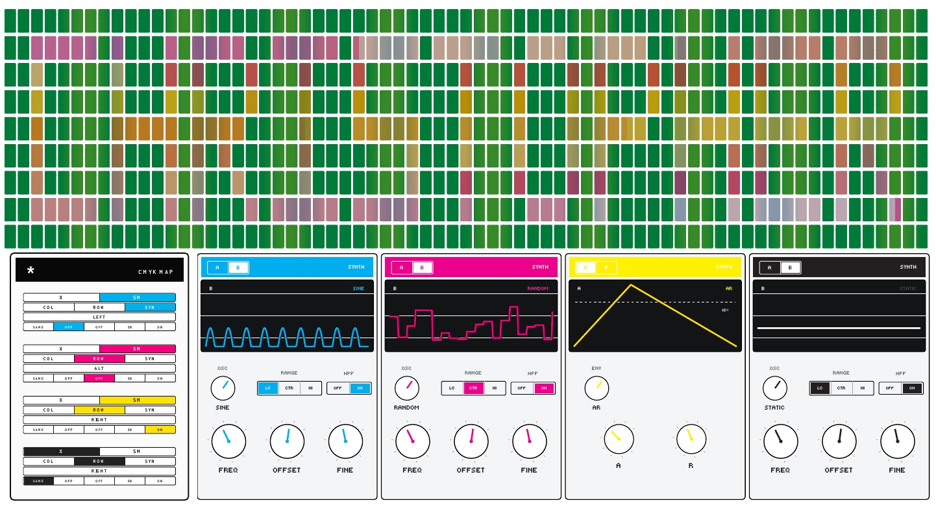Viewport: 936px width, 505px height.
Task: Select A in the black synth A/B switch
Action: click(x=770, y=267)
